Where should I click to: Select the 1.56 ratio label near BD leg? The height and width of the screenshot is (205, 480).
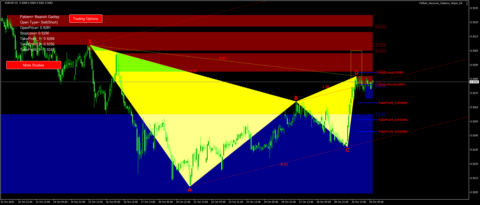(326, 87)
